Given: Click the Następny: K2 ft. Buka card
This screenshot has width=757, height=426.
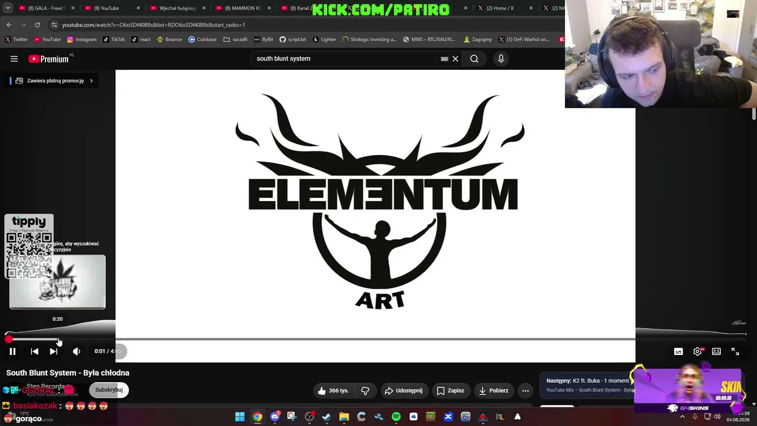Looking at the screenshot, I should (587, 385).
